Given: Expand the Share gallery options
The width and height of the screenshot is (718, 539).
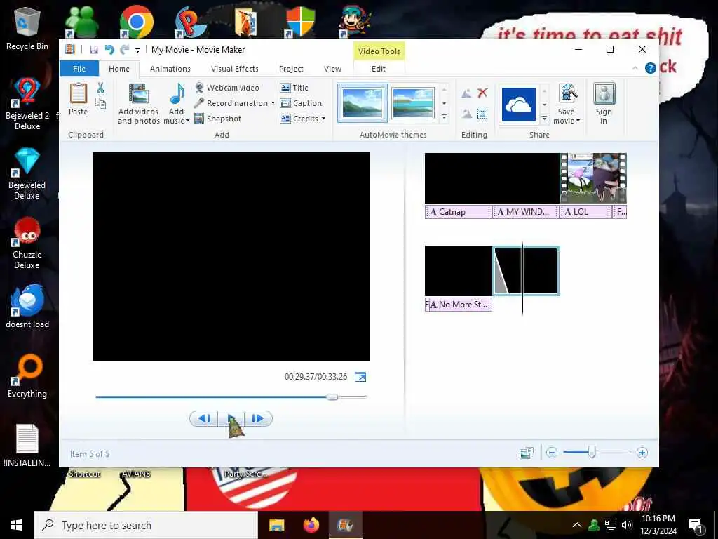Looking at the screenshot, I should click(544, 118).
